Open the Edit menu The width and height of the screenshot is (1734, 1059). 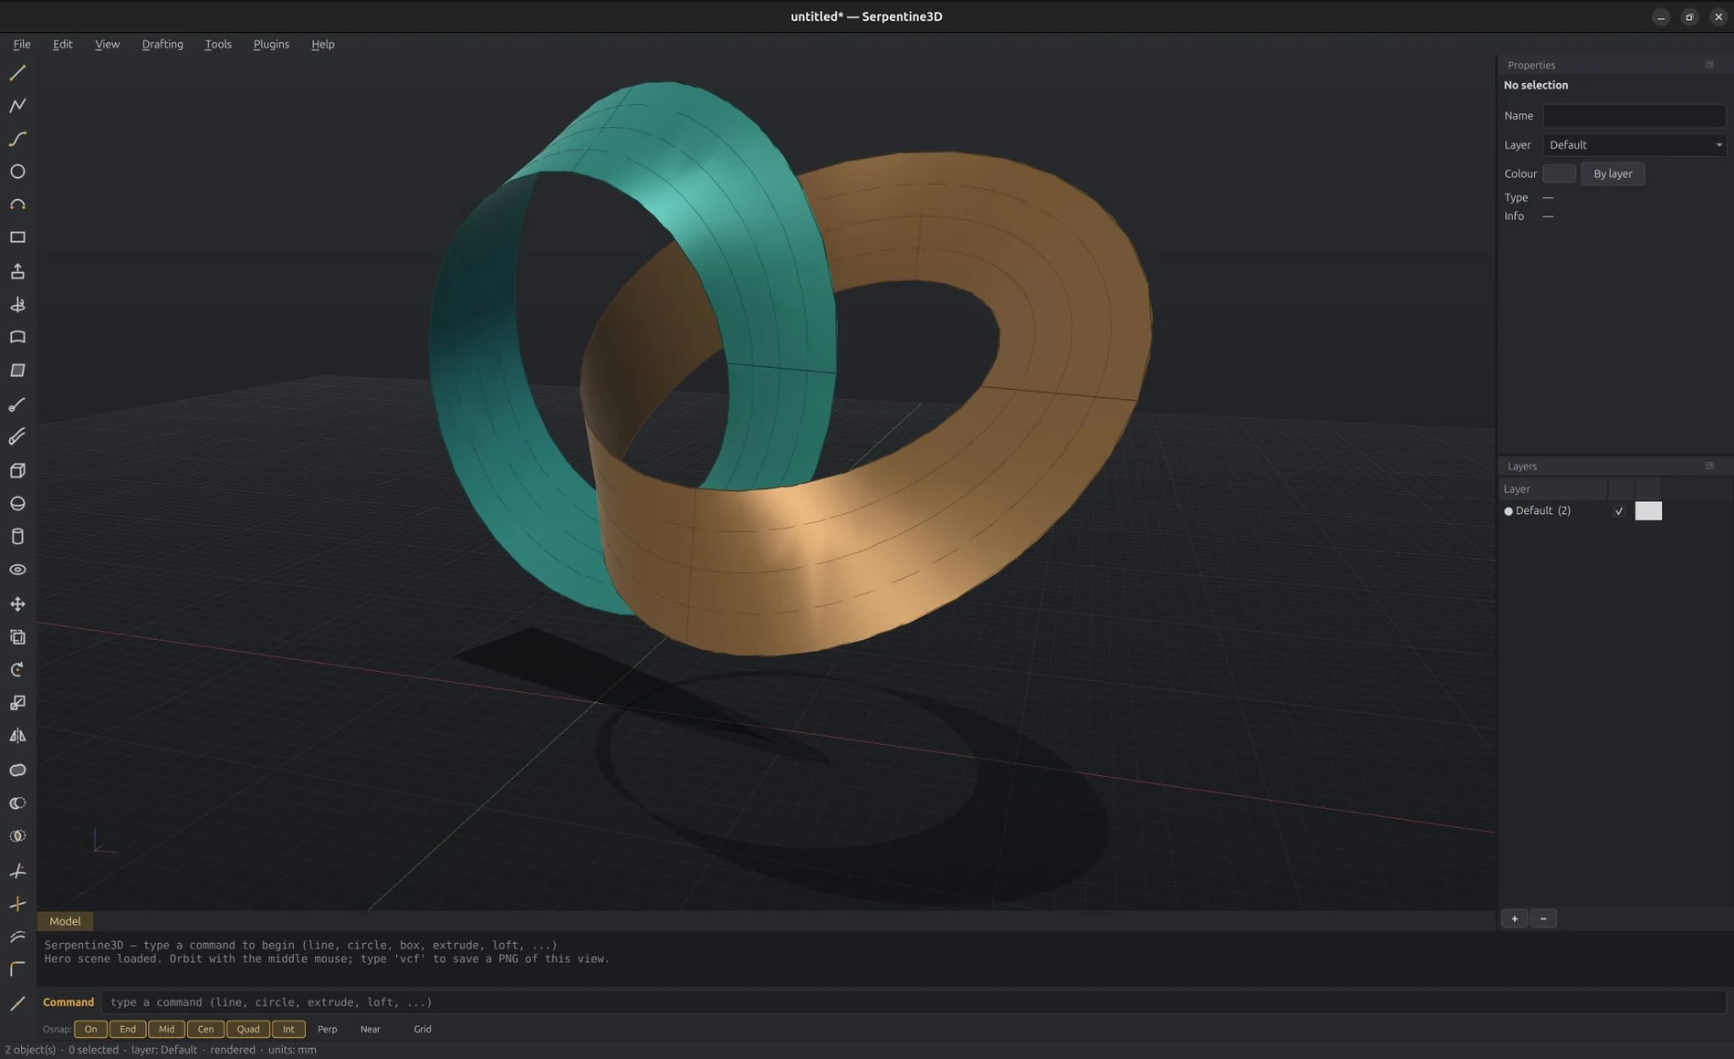click(x=62, y=44)
